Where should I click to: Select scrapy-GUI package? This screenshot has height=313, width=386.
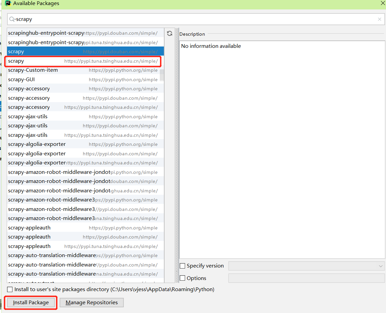pos(85,80)
